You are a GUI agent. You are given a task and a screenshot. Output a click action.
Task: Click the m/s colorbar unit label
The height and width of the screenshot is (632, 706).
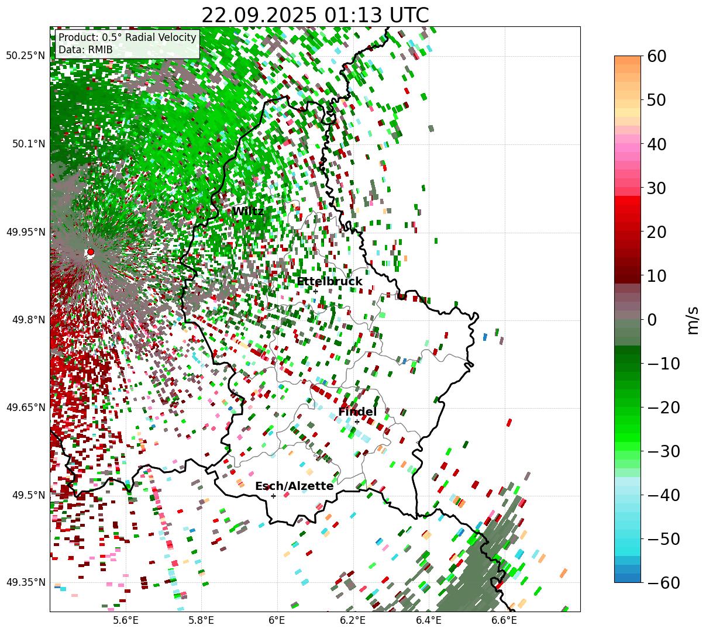click(x=693, y=319)
